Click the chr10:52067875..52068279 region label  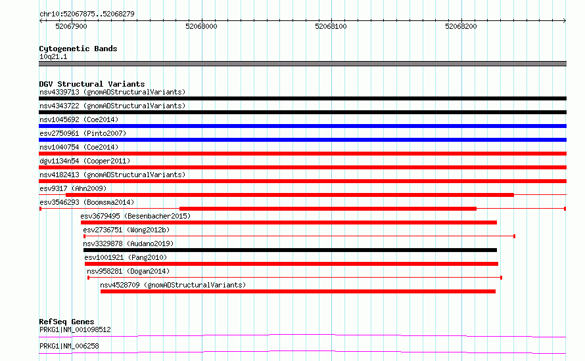pyautogui.click(x=87, y=14)
